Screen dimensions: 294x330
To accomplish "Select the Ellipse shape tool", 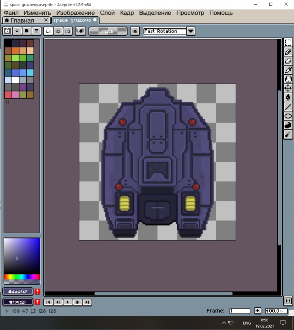I will coord(288,116).
